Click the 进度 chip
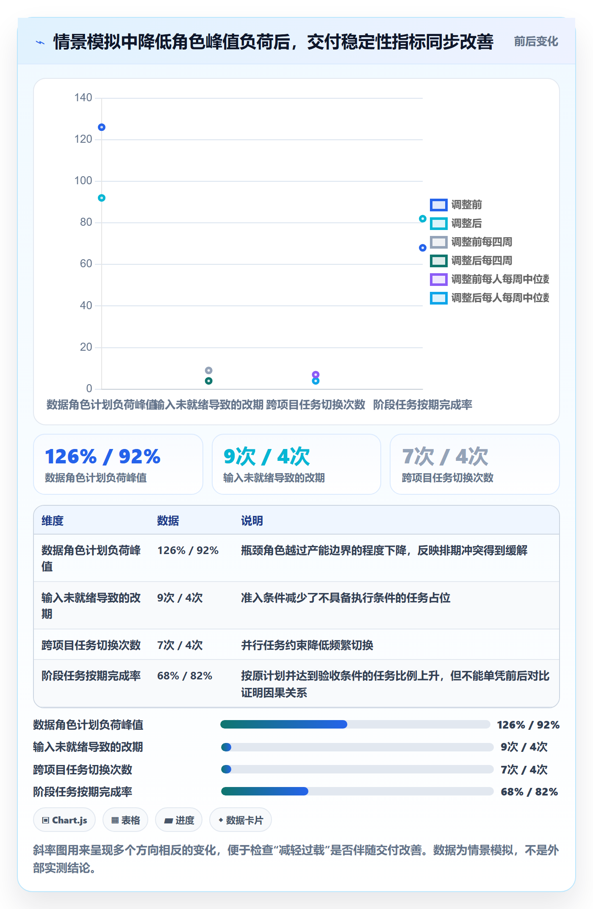Image resolution: width=593 pixels, height=909 pixels. pos(179,820)
